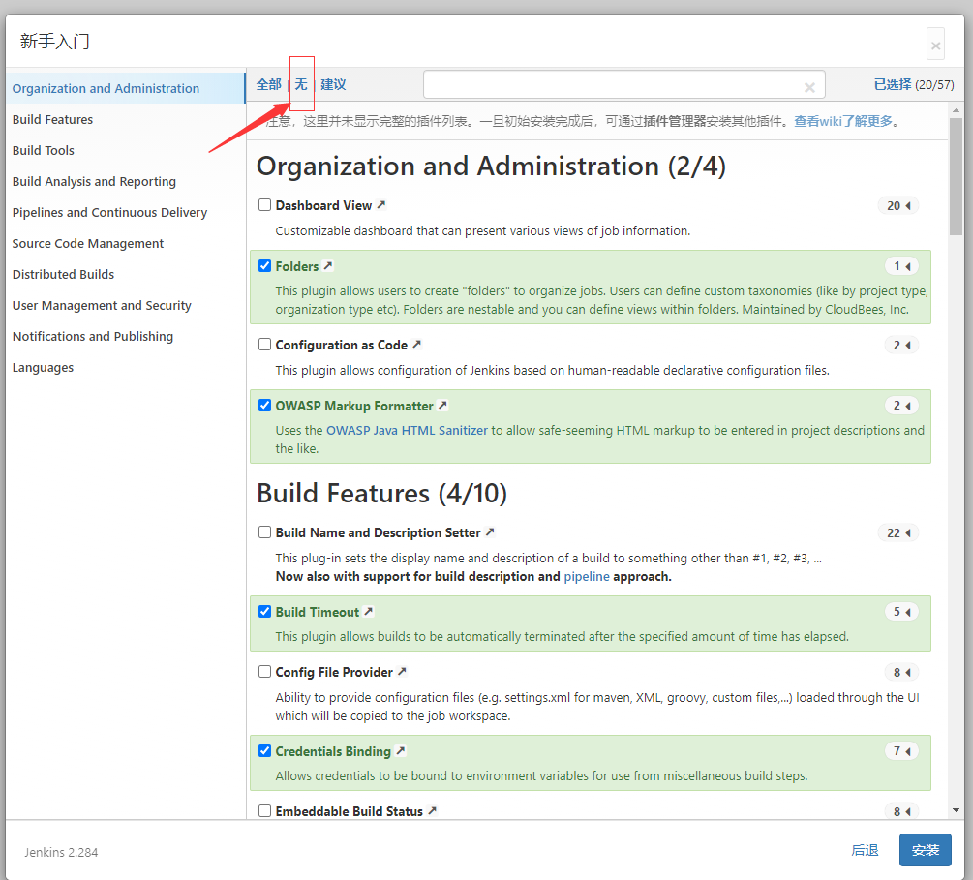Screen dimensions: 973x880
Task: Uncheck the Build Timeout plugin
Action: [265, 611]
